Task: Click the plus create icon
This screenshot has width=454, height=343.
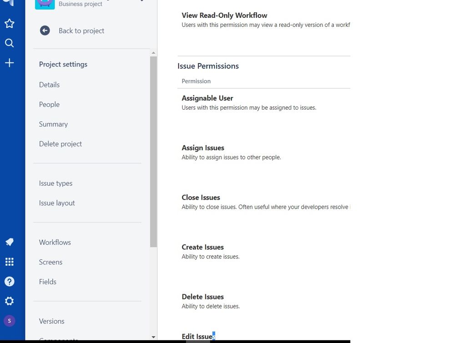Action: click(9, 63)
